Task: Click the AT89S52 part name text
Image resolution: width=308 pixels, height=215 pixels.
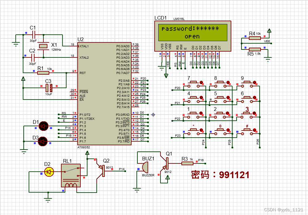Action: pyautogui.click(x=84, y=147)
